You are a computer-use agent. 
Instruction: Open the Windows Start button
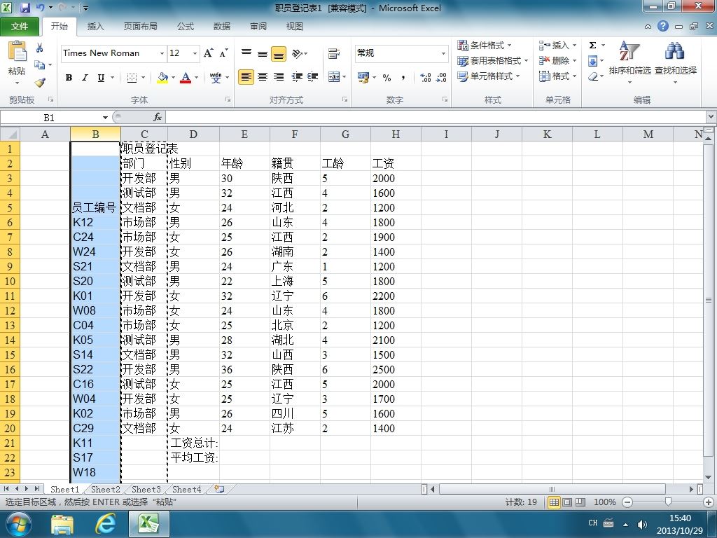pyautogui.click(x=19, y=524)
